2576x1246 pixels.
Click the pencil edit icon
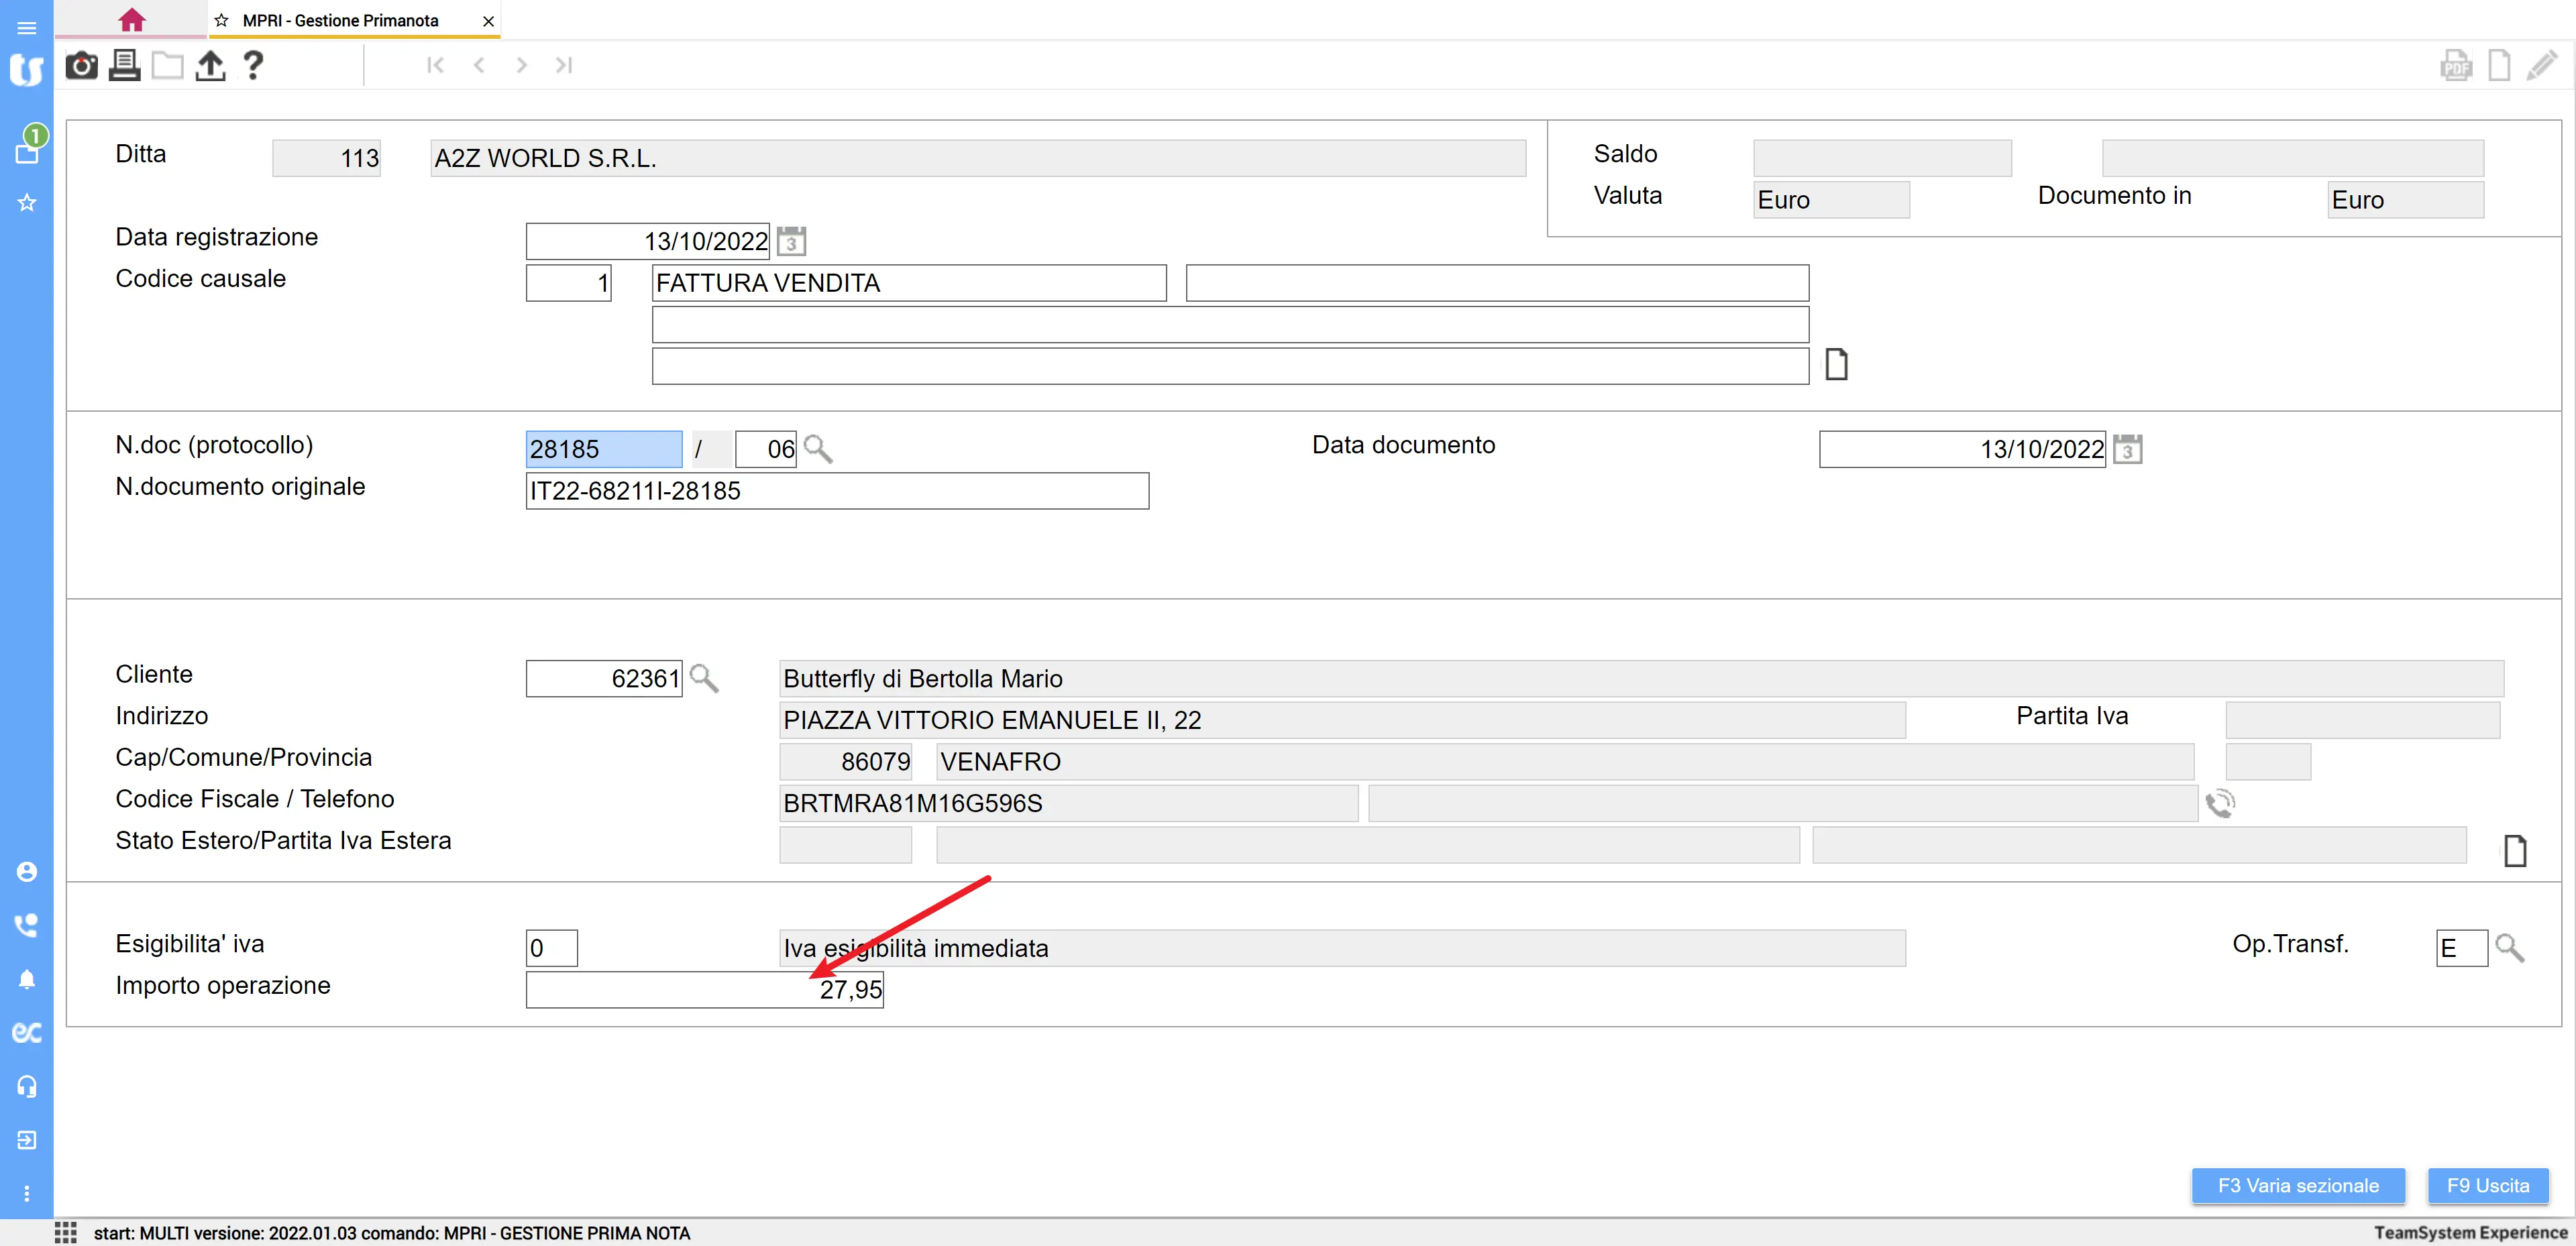click(x=2541, y=66)
